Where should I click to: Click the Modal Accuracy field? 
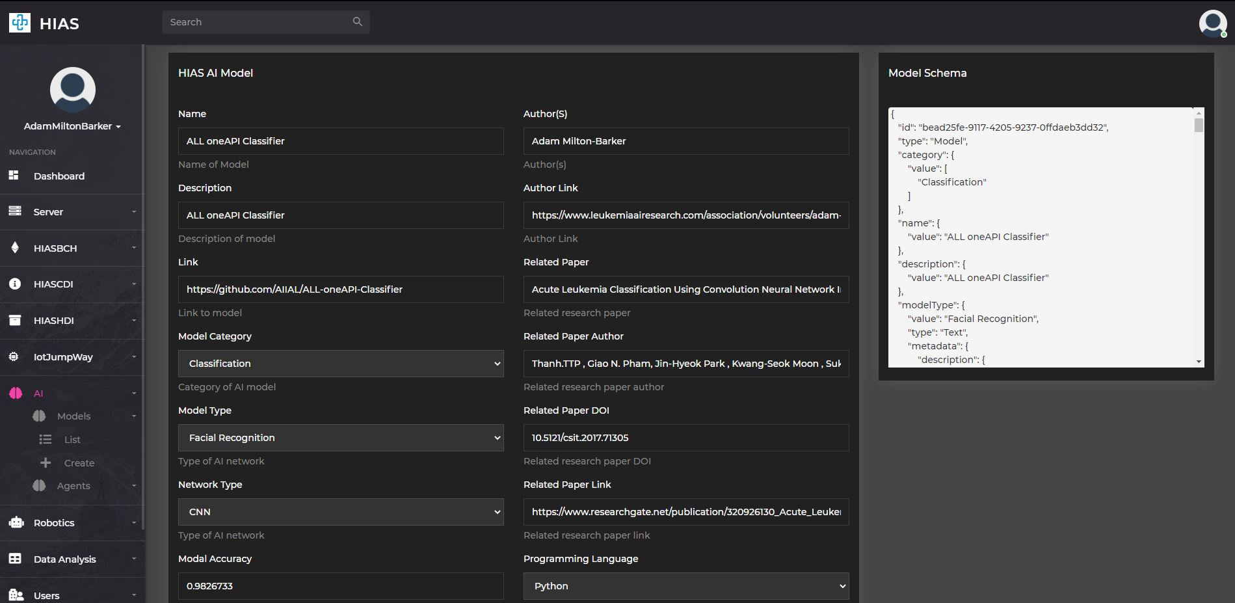click(341, 586)
